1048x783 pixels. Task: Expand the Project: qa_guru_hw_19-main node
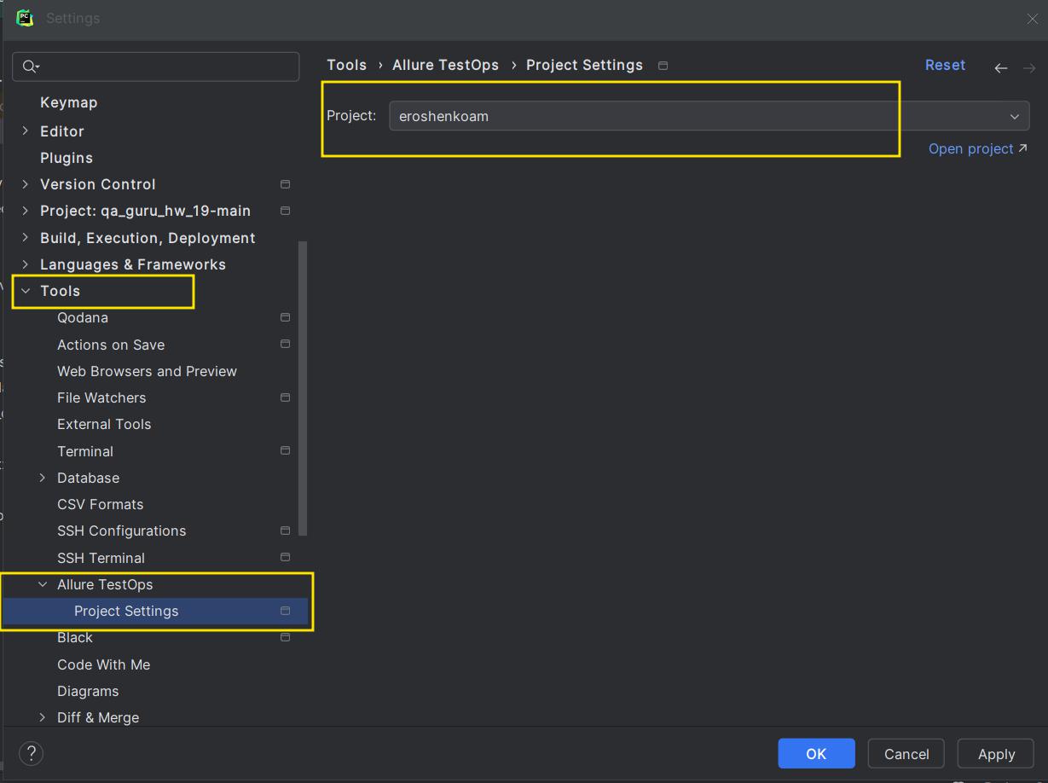pos(26,211)
